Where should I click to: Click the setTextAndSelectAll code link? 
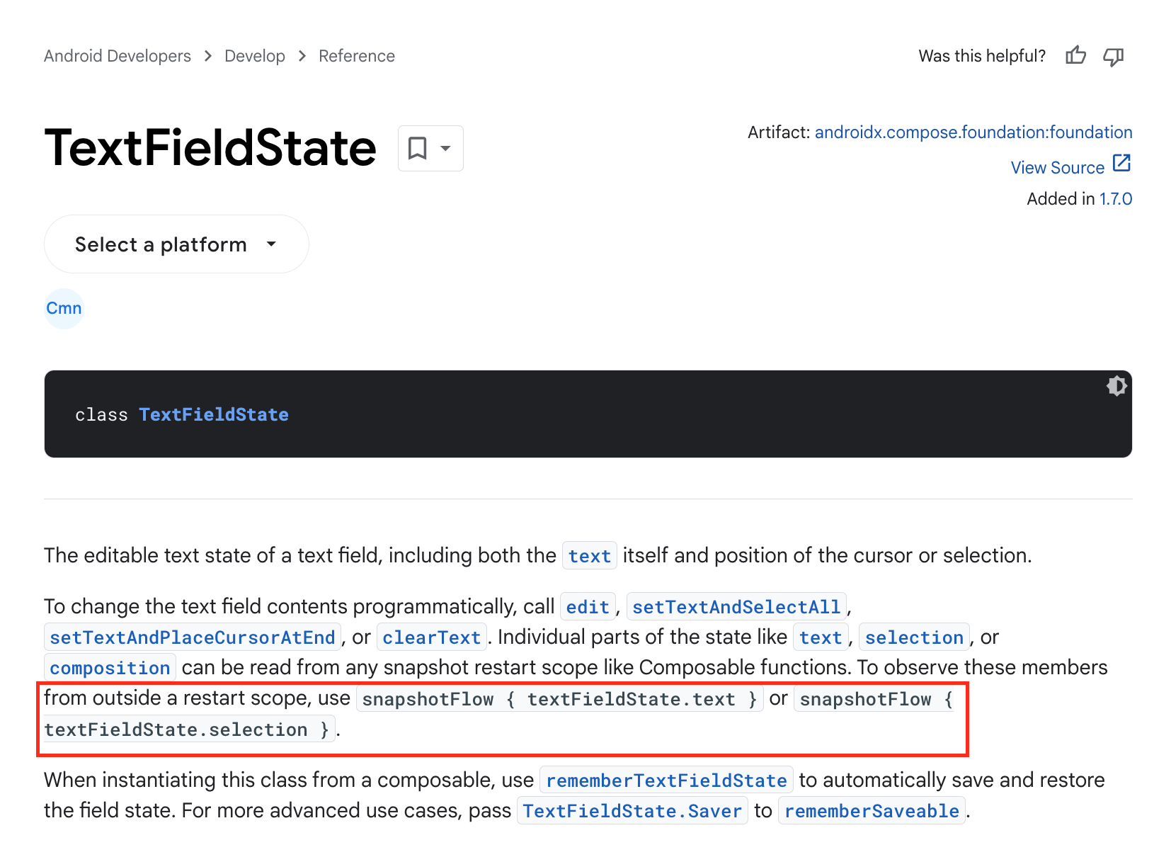pyautogui.click(x=736, y=607)
